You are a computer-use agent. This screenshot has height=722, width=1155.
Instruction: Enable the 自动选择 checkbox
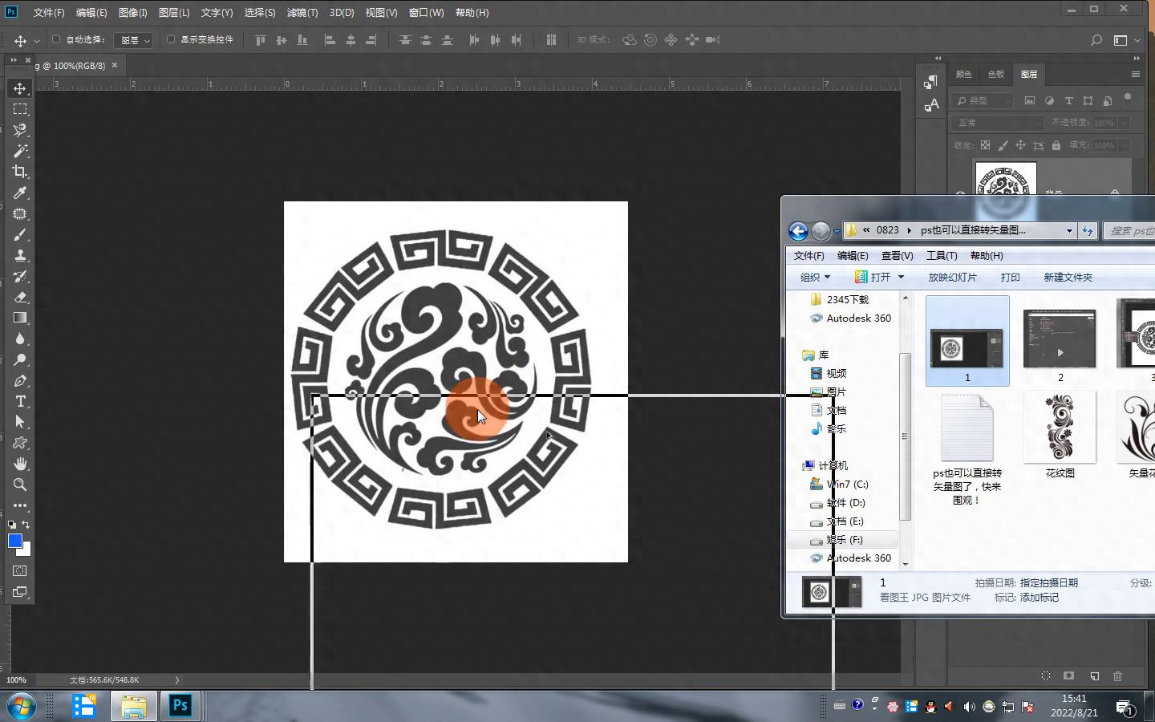click(56, 39)
